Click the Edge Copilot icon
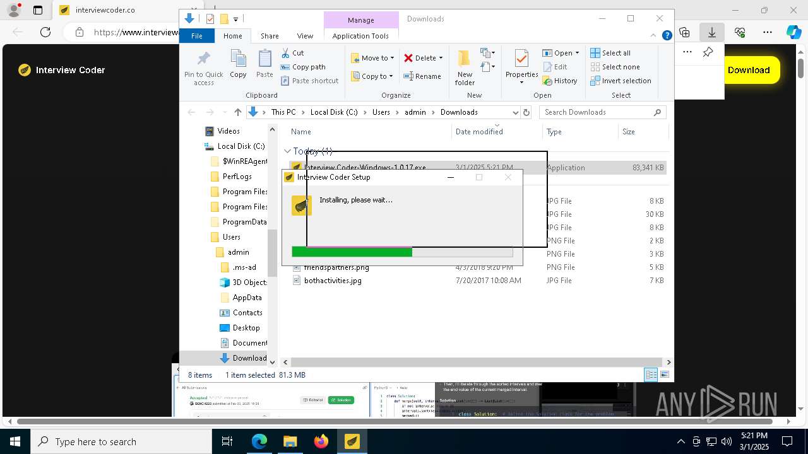Screen dimensions: 808x454 (x=793, y=32)
